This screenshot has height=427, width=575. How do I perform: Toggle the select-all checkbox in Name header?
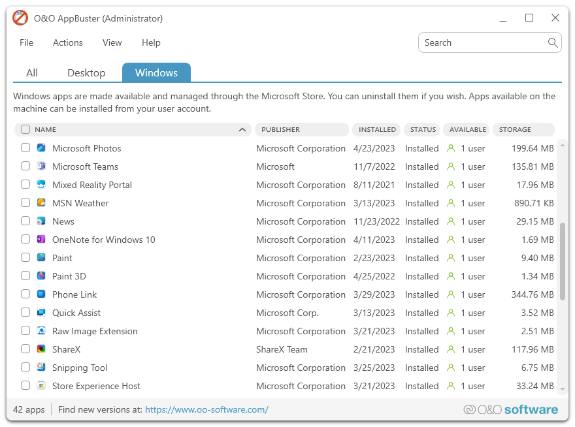tap(25, 130)
